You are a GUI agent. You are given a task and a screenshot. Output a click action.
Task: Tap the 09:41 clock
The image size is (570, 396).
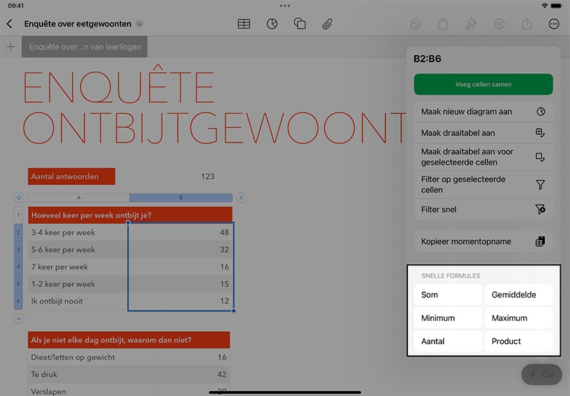15,6
